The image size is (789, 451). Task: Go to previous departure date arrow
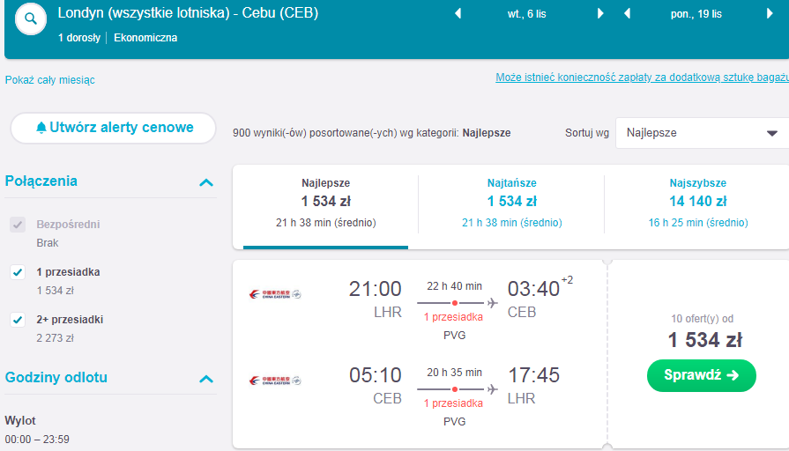[x=458, y=13]
